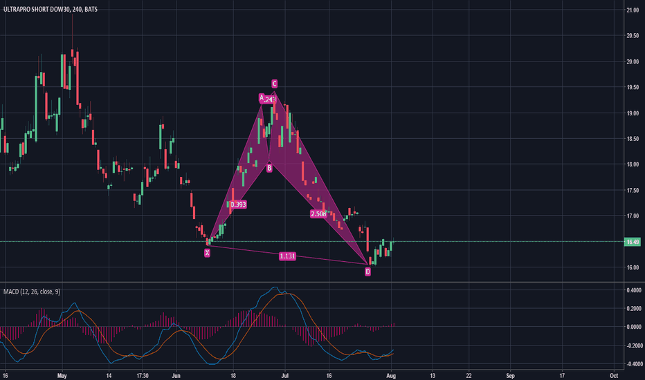Viewport: 645px width, 380px height.
Task: Click the 18.00 price axis label
Action: 633,164
